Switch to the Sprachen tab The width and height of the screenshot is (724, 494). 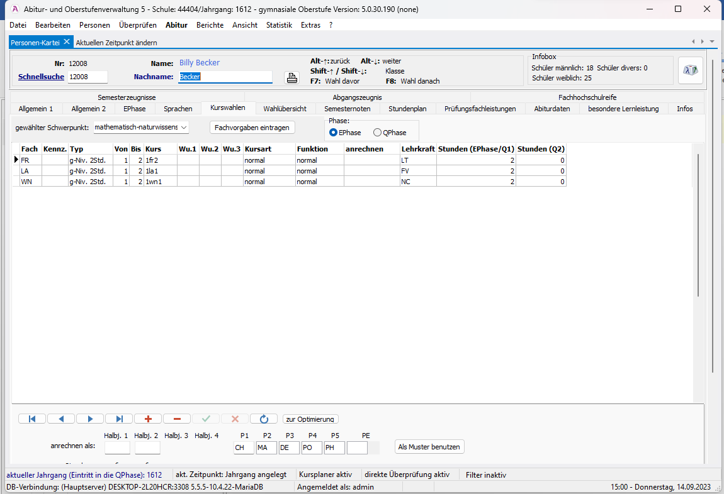(x=178, y=109)
